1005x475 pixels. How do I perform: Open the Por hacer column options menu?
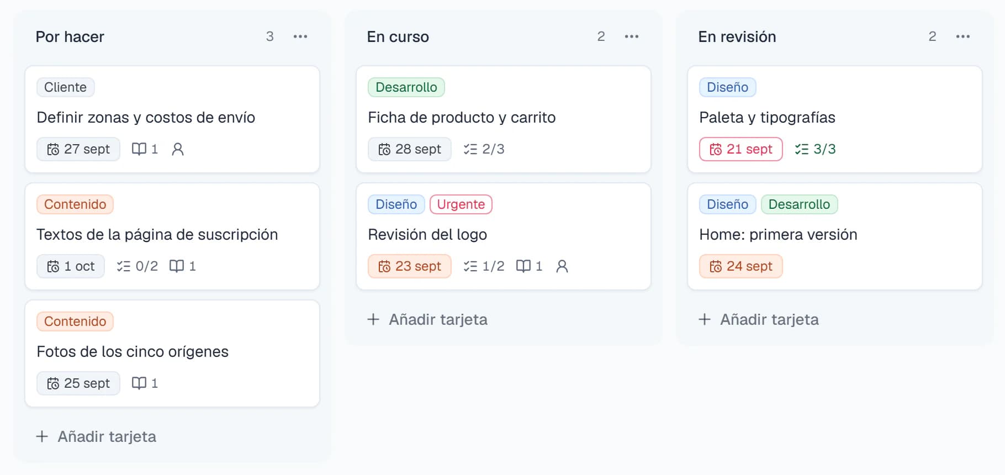click(300, 36)
